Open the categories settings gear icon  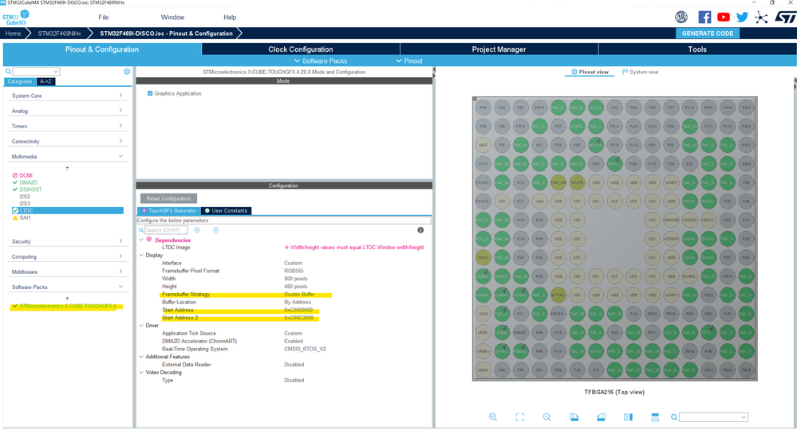(127, 72)
